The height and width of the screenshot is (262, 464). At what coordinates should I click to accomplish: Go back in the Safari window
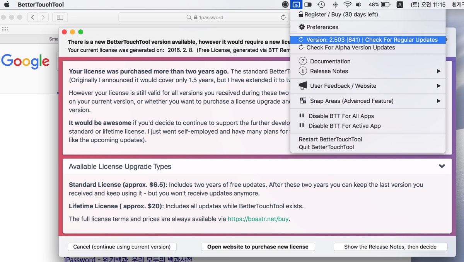(x=33, y=17)
